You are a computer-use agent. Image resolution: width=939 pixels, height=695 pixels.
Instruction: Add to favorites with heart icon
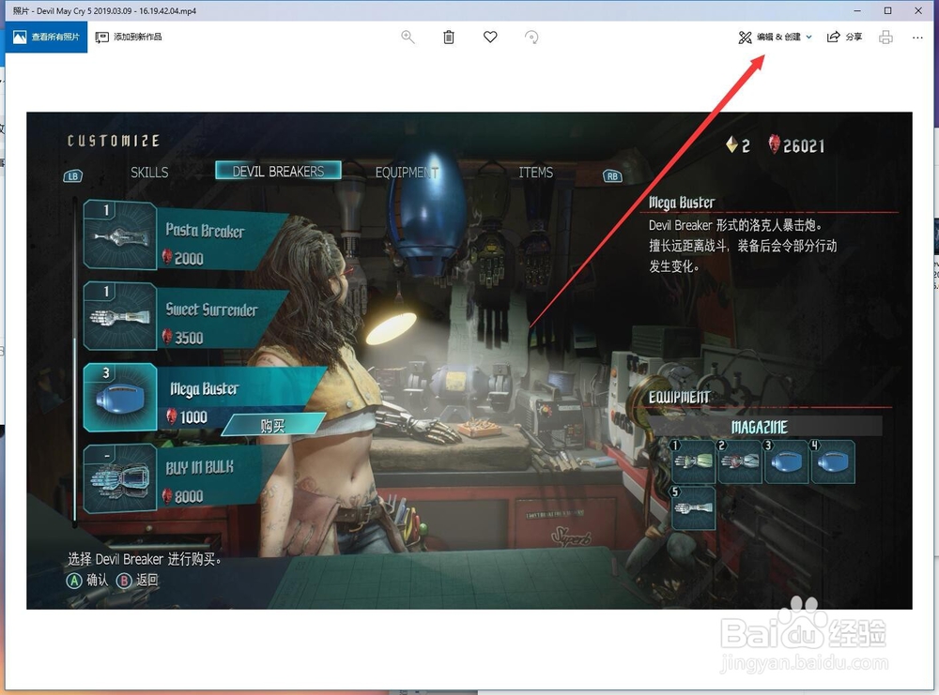tap(490, 38)
